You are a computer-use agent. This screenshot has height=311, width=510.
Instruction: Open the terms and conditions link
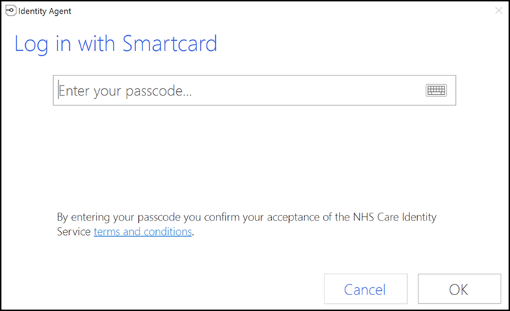point(142,231)
